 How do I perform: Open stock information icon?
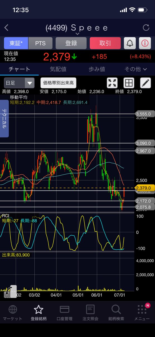(145, 43)
